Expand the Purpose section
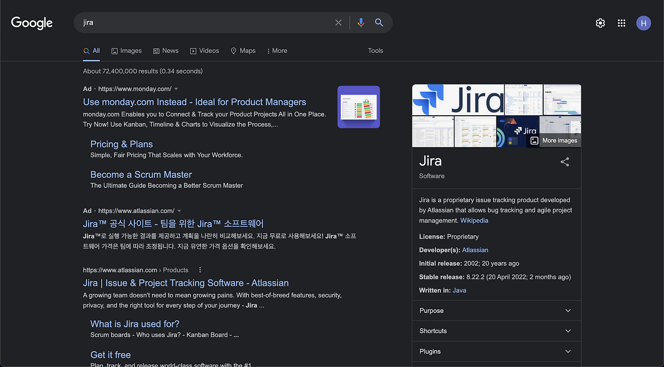This screenshot has height=367, width=664. (x=496, y=310)
